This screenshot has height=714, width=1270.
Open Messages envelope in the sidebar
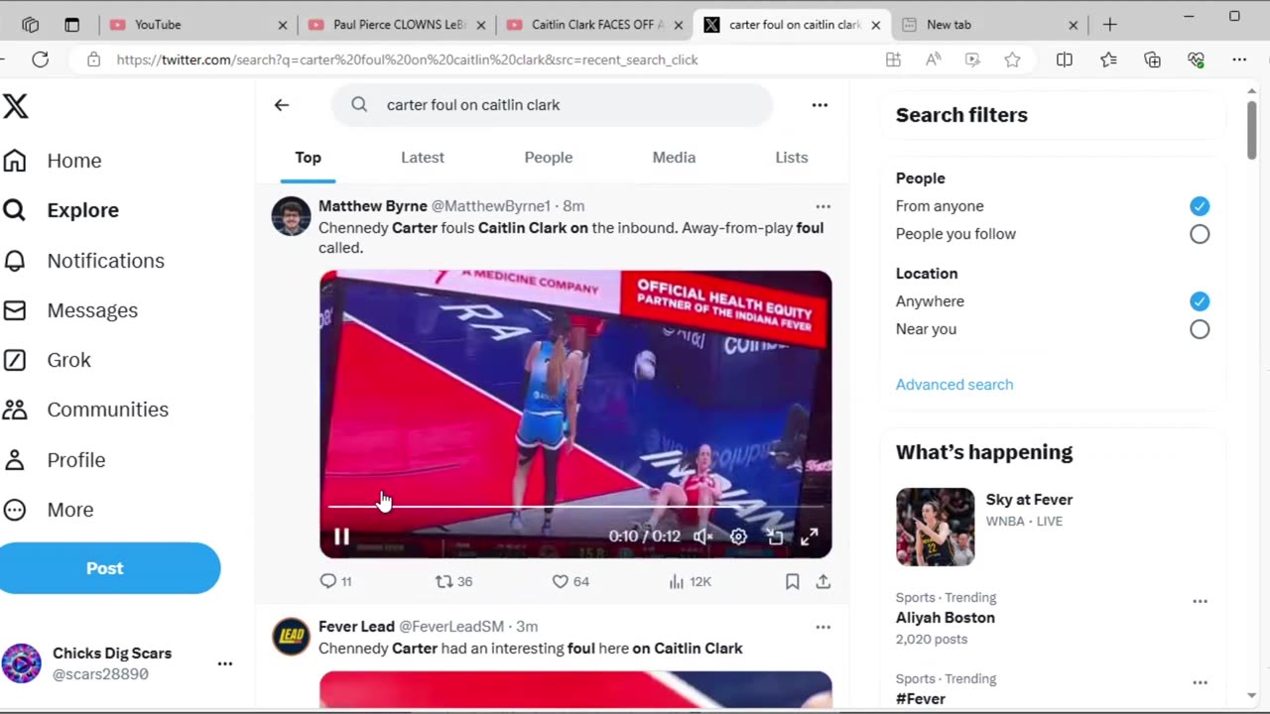pyautogui.click(x=69, y=310)
